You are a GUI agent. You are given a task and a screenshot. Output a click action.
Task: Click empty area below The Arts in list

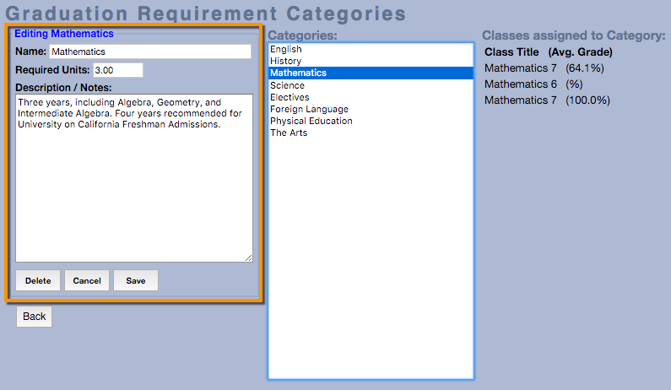pos(370,253)
